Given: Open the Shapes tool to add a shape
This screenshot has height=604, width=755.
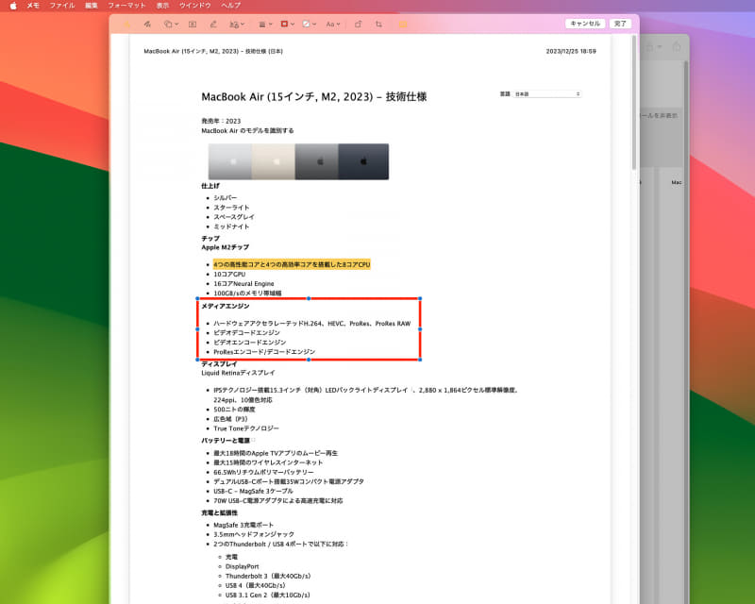Looking at the screenshot, I should pos(170,25).
